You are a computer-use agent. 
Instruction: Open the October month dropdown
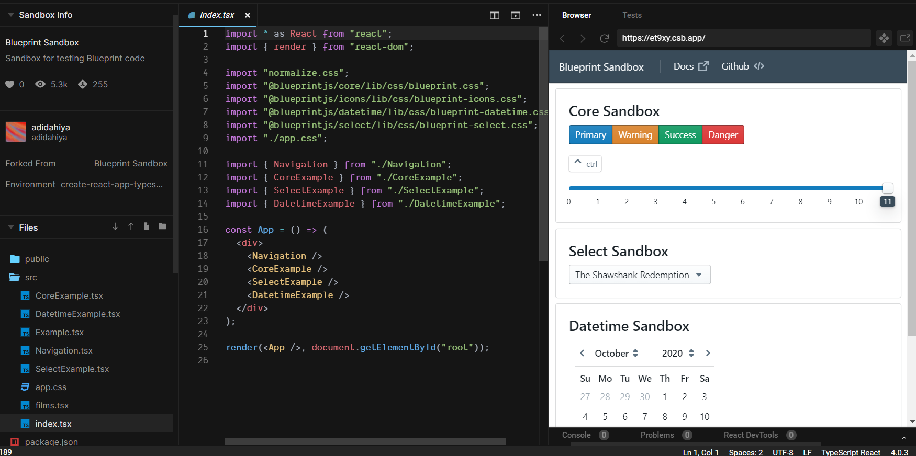pyautogui.click(x=616, y=354)
